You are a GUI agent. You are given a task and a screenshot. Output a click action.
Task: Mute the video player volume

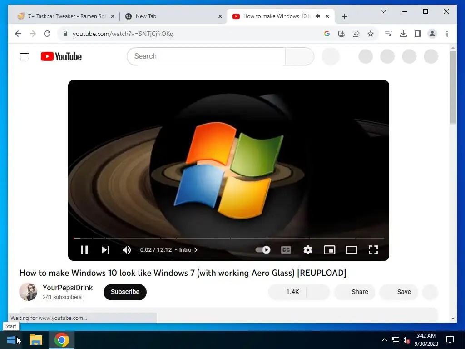[127, 250]
